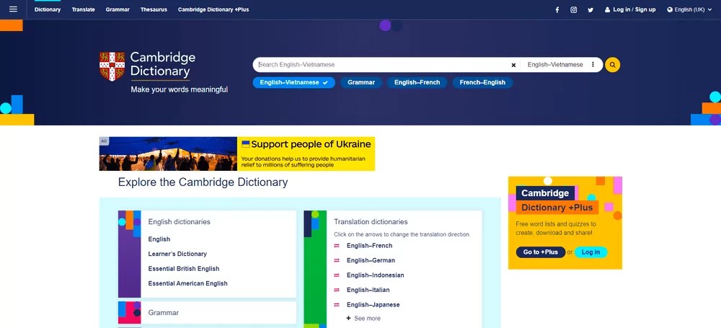The height and width of the screenshot is (328, 721).
Task: Open Cambridge Dictionary Instagram page
Action: 574,10
